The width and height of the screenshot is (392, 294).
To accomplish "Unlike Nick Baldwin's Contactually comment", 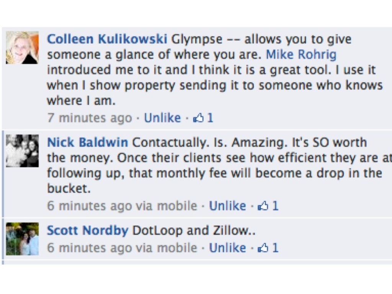I will (227, 206).
